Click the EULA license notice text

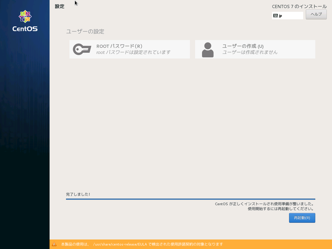pyautogui.click(x=142, y=244)
